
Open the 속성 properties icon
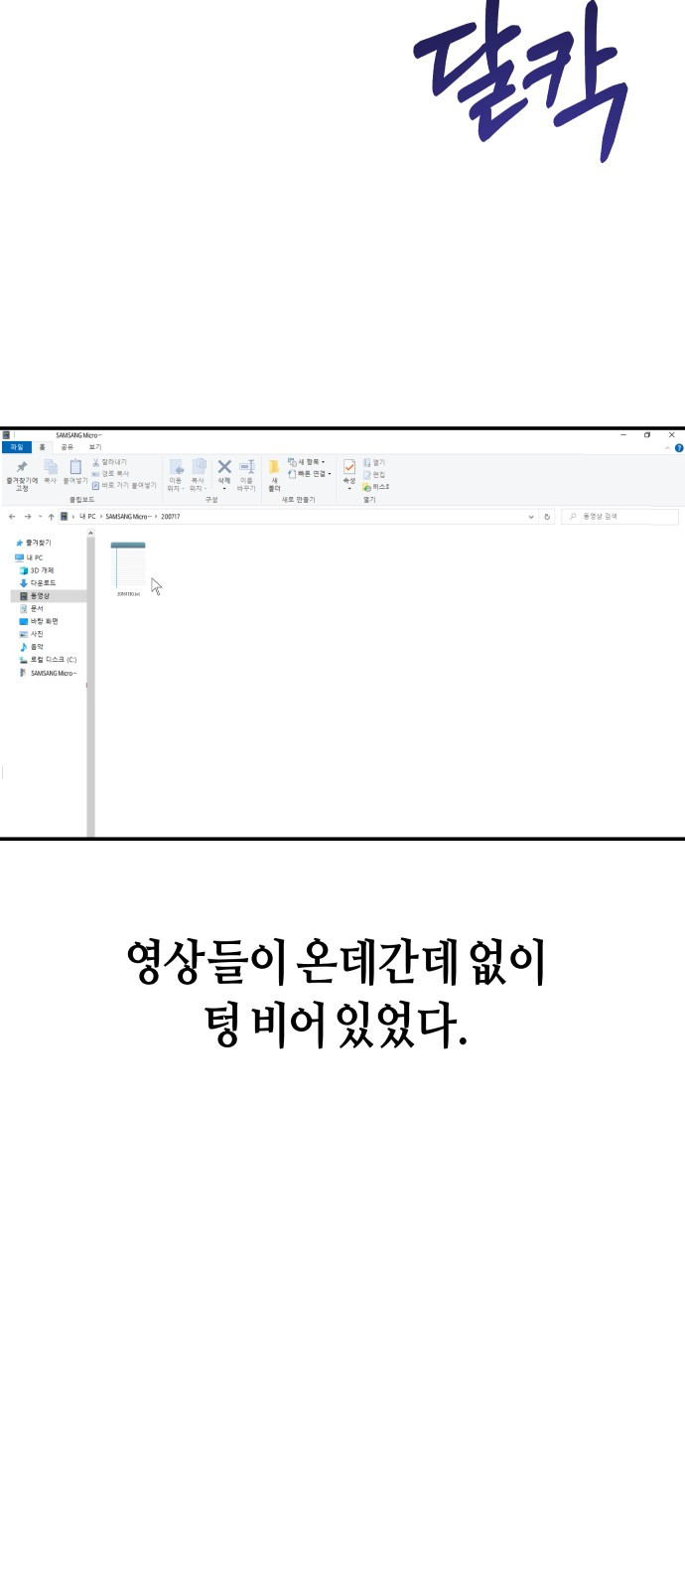[x=349, y=467]
